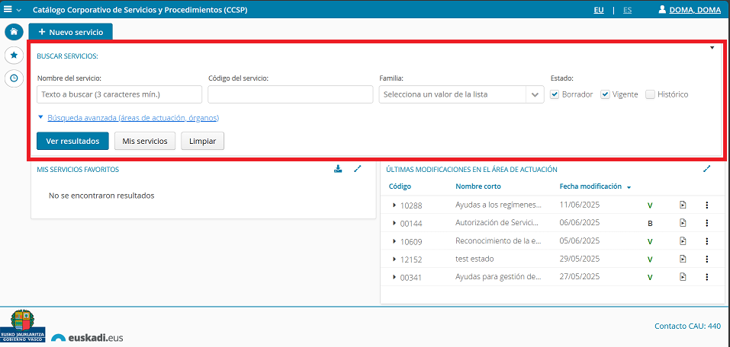The width and height of the screenshot is (730, 347).
Task: Focus the Nombre del servicio text field
Action: (x=119, y=94)
